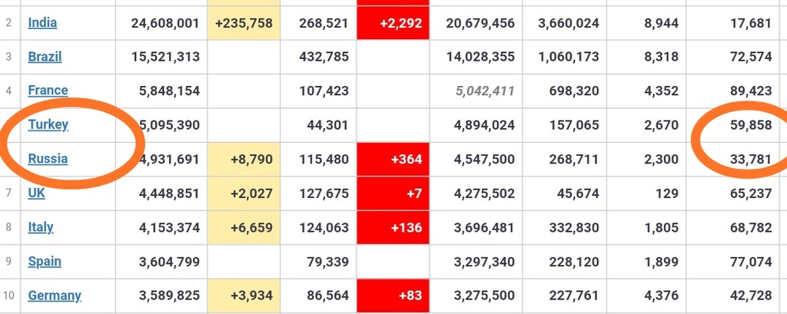This screenshot has height=314, width=787.
Task: Open the France country link
Action: (48, 91)
